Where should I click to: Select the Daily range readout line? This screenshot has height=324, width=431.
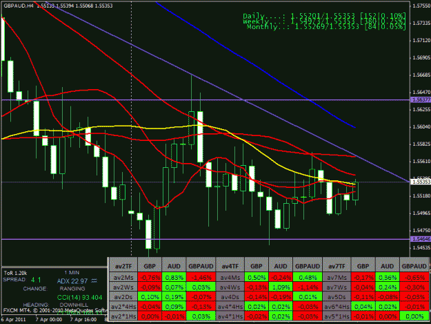click(324, 16)
